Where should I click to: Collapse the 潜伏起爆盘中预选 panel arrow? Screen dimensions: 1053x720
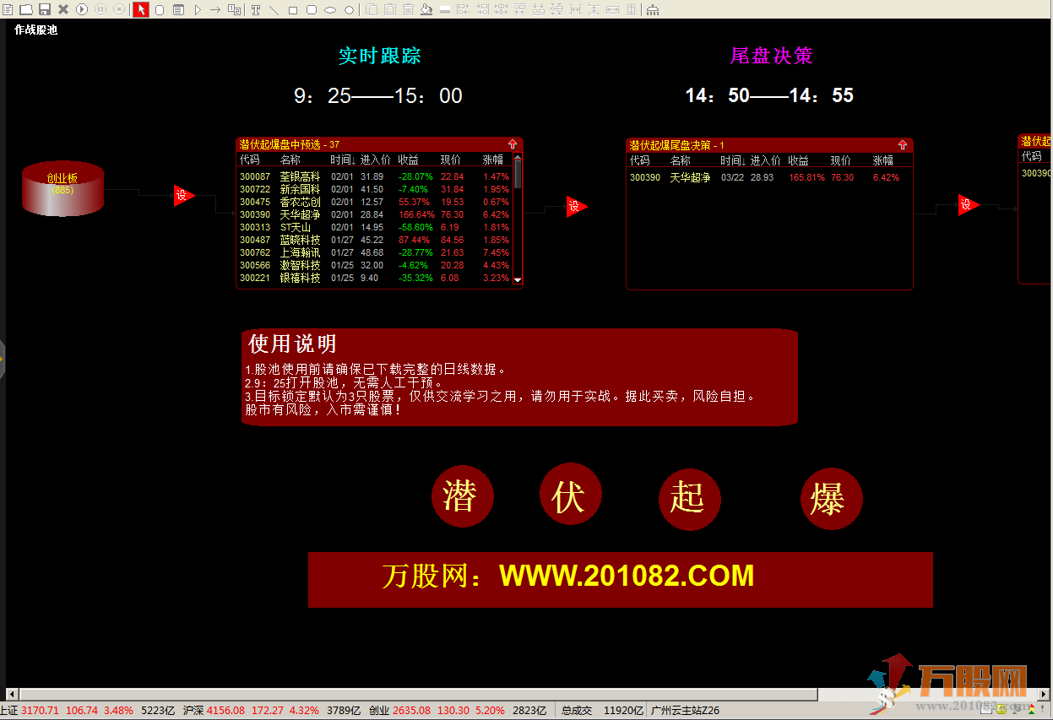click(x=513, y=144)
